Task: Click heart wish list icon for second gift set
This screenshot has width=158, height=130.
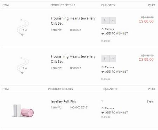Action: (x=103, y=72)
